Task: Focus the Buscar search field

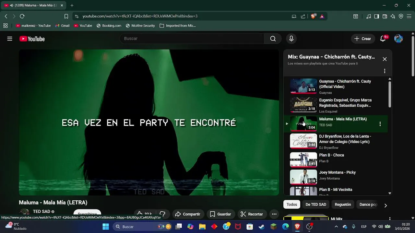Action: pos(192,39)
